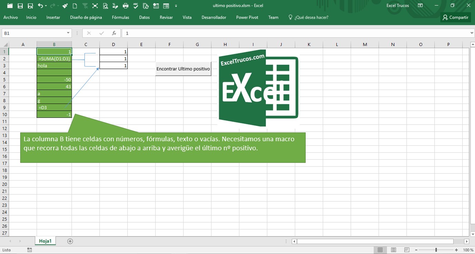
Task: Click the Undo arrow icon
Action: pos(40,6)
